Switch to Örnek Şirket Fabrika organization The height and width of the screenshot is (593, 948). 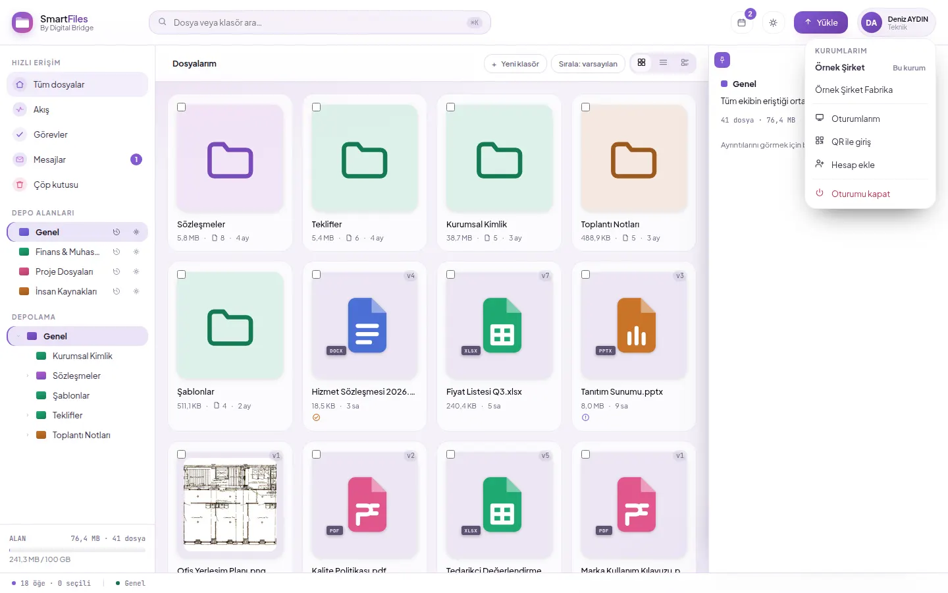point(870,90)
